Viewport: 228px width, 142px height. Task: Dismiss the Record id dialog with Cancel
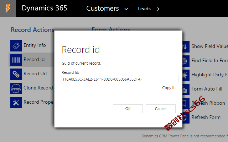(x=161, y=109)
